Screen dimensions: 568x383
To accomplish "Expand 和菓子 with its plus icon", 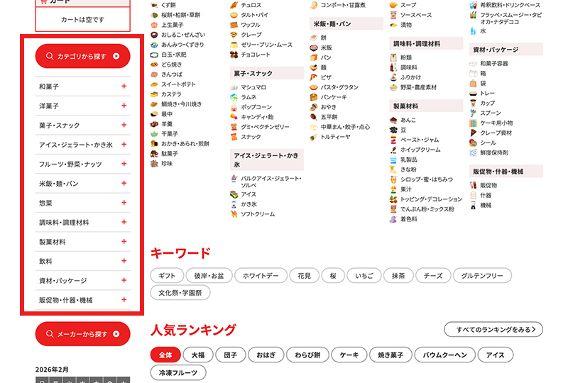I will click(124, 86).
